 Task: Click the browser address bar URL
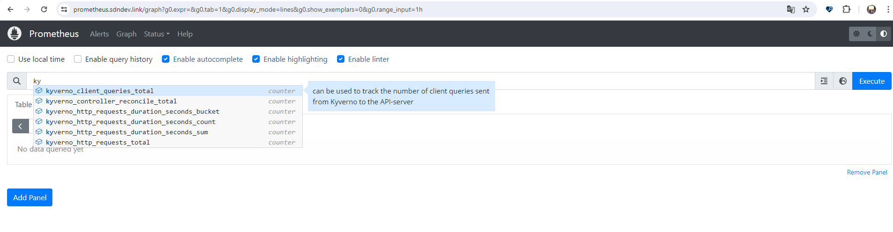248,9
